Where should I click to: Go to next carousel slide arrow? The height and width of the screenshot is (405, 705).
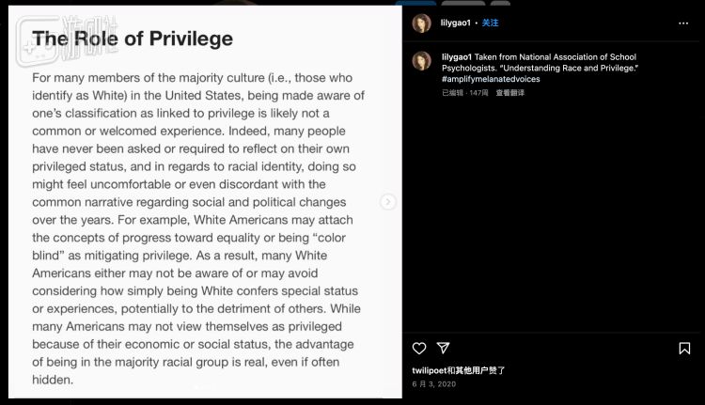(x=388, y=202)
